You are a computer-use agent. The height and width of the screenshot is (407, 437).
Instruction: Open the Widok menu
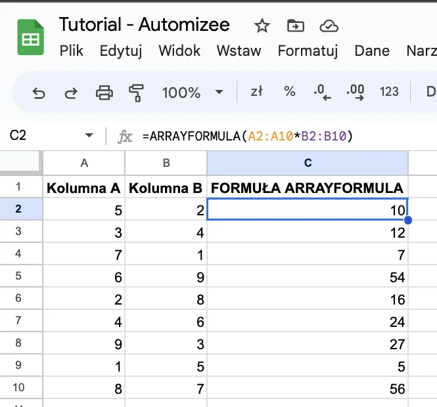[179, 51]
